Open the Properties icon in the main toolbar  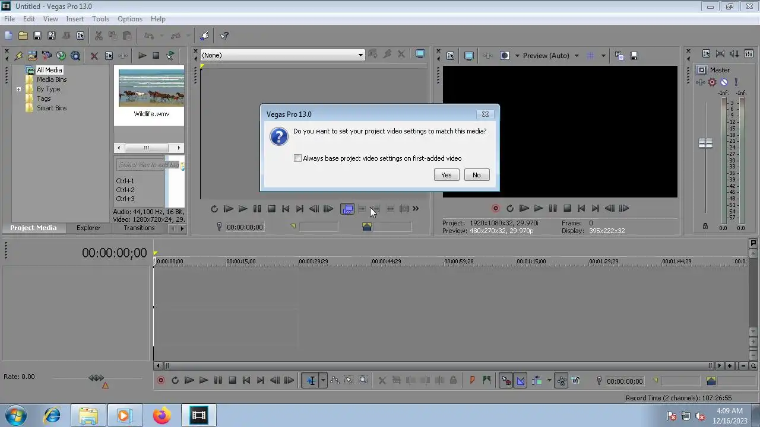[80, 36]
